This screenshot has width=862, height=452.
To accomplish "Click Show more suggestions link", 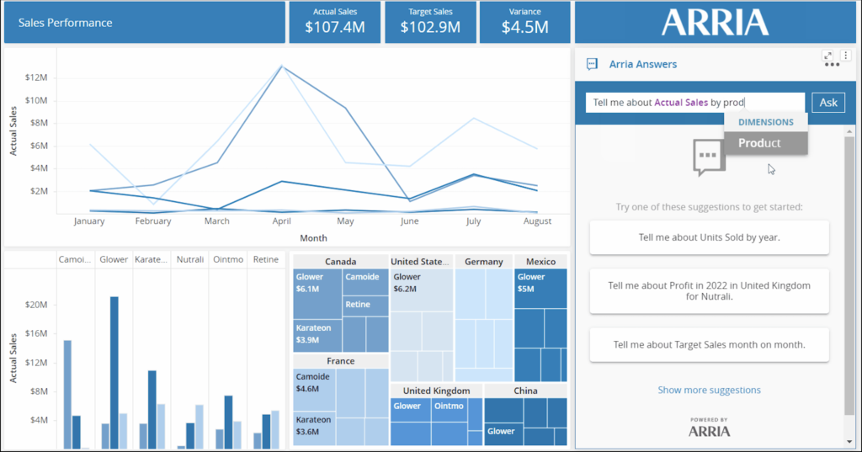I will [709, 390].
